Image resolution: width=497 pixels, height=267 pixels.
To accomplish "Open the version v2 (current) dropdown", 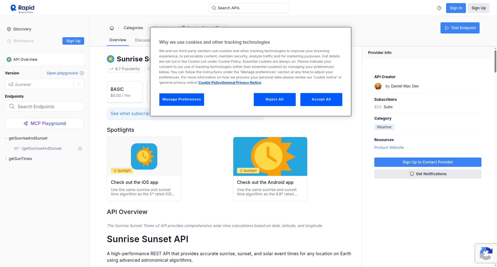I will pos(44,84).
